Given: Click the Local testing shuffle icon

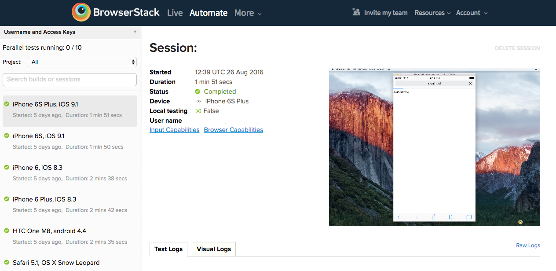Looking at the screenshot, I should click(x=198, y=111).
